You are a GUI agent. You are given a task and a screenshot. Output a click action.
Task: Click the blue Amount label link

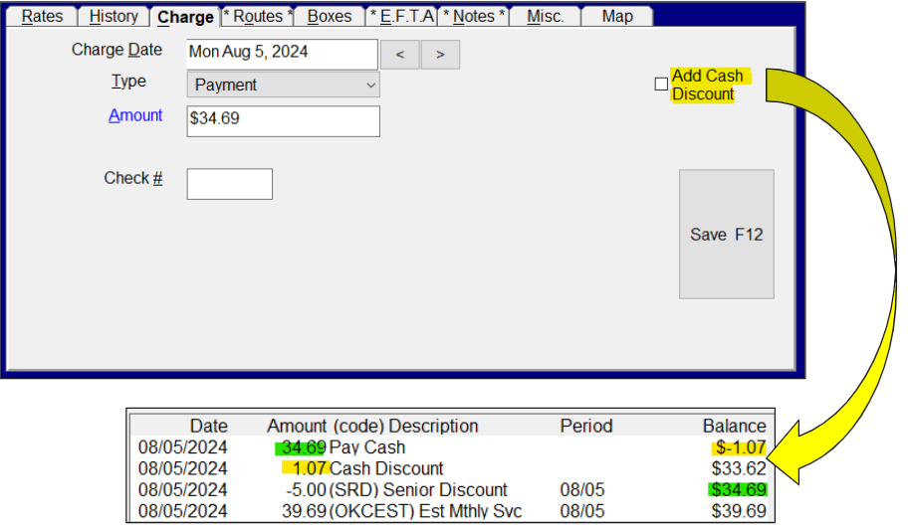[135, 115]
